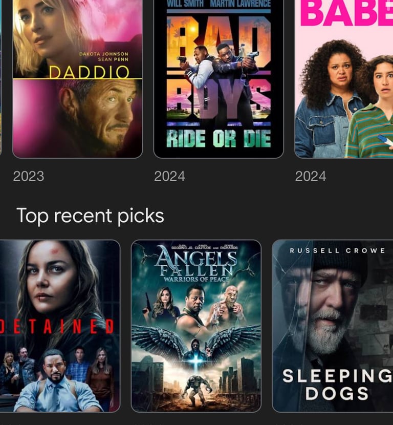Click the 2023 year under Daddio

(29, 176)
